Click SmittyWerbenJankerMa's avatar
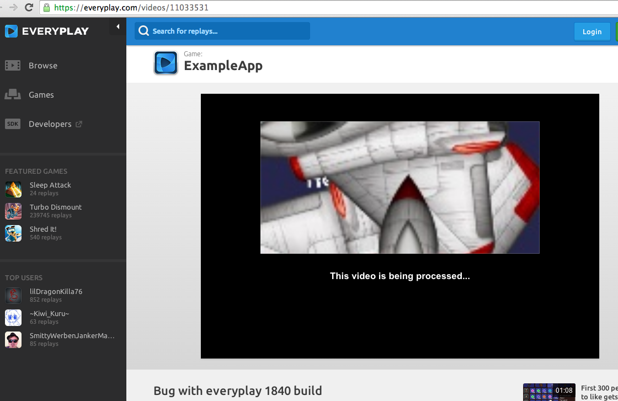The height and width of the screenshot is (401, 618). [13, 340]
